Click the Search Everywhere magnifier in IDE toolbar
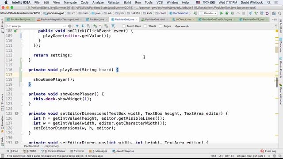Image resolution: width=283 pixels, height=159 pixels. [279, 13]
